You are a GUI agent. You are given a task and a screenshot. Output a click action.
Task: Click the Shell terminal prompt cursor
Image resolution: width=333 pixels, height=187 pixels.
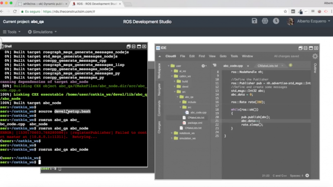coord(39,162)
